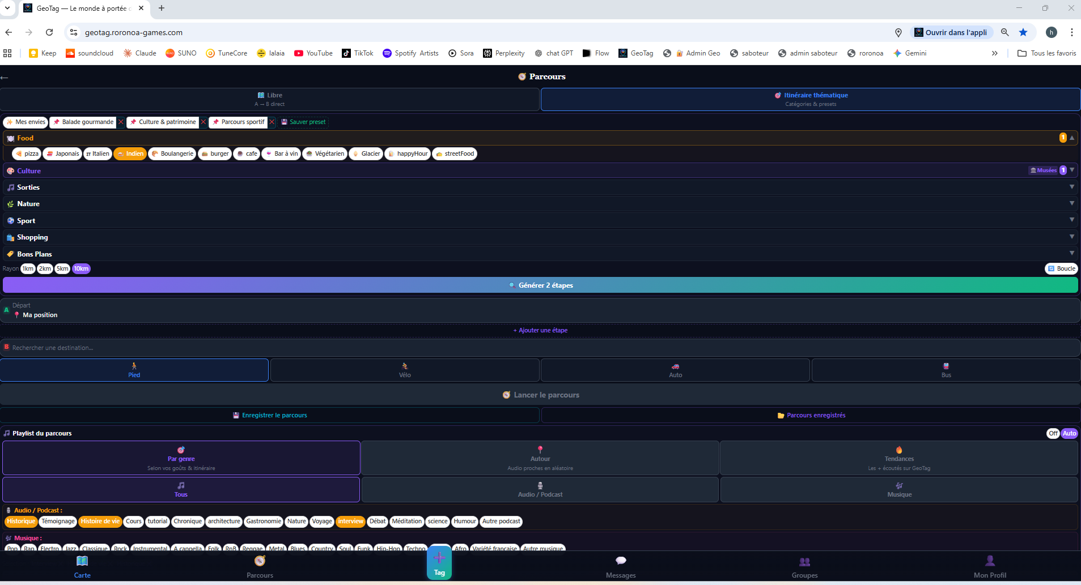
Task: Select the Audio / Podcast playlist tab
Action: click(540, 489)
